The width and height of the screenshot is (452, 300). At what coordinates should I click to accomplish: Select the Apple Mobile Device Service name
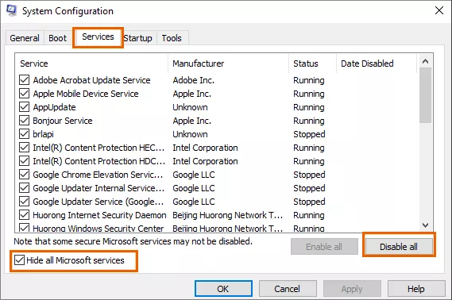point(86,94)
